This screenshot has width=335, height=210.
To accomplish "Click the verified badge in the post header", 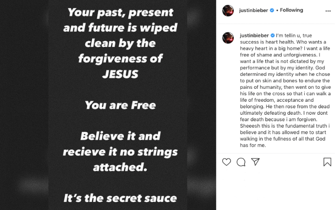I will (272, 10).
